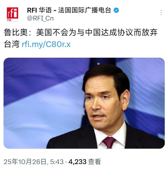Click the 查看 views label
This screenshot has width=167, height=171.
point(95,162)
